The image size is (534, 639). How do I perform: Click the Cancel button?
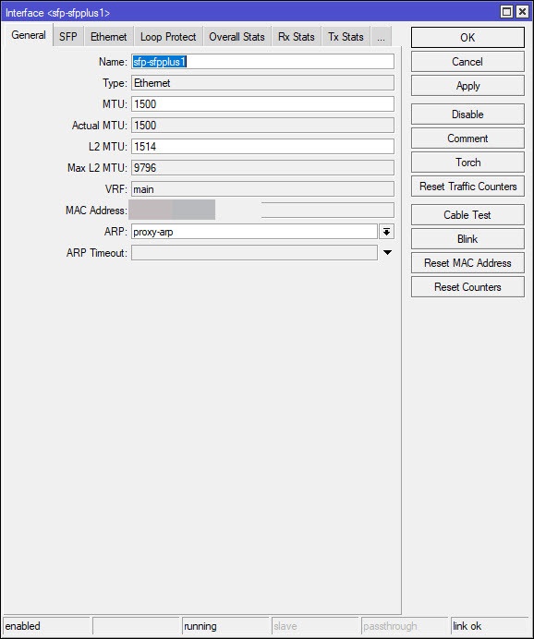467,62
